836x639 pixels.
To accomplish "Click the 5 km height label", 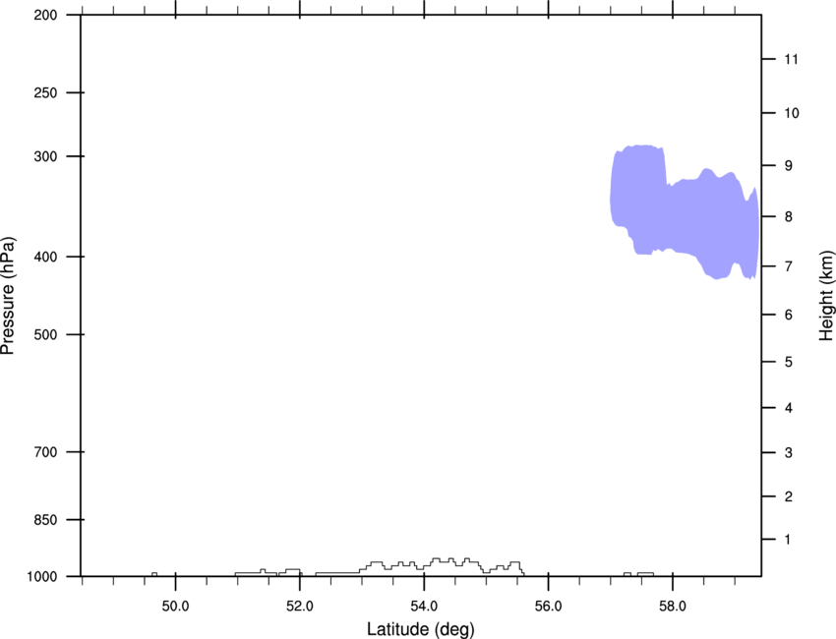I will [x=789, y=363].
